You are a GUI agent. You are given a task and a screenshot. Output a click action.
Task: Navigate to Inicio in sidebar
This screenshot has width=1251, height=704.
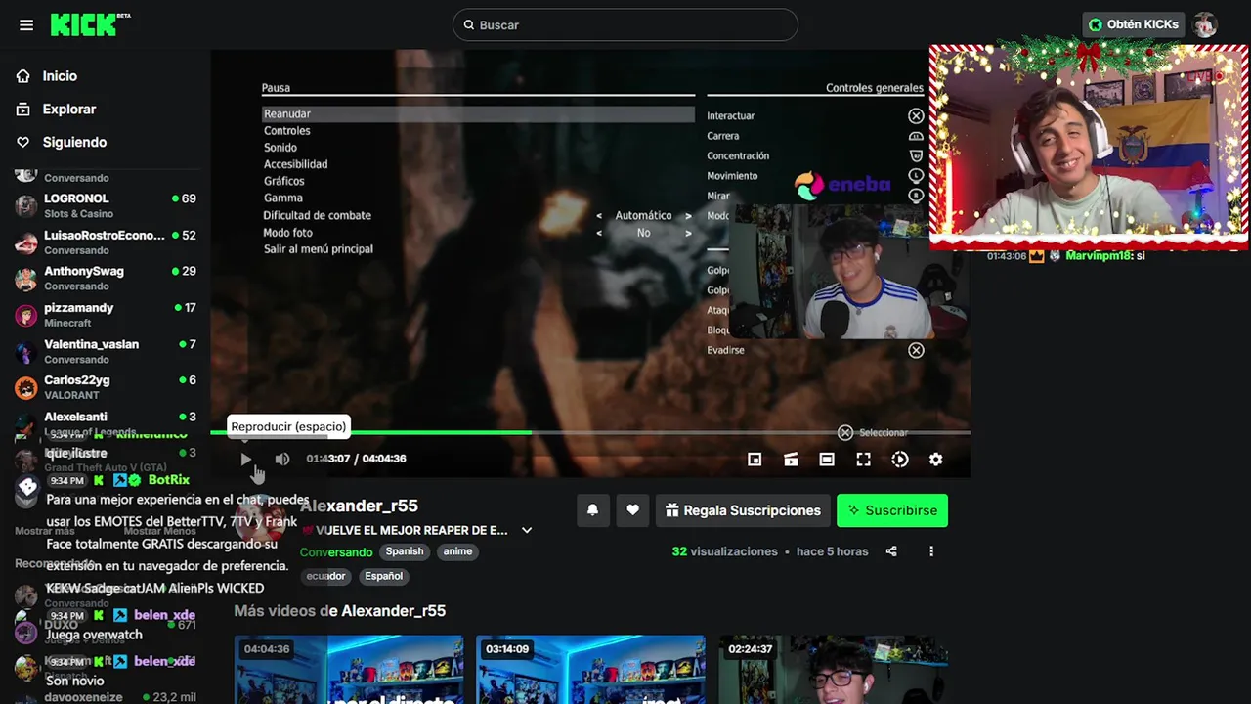point(60,75)
